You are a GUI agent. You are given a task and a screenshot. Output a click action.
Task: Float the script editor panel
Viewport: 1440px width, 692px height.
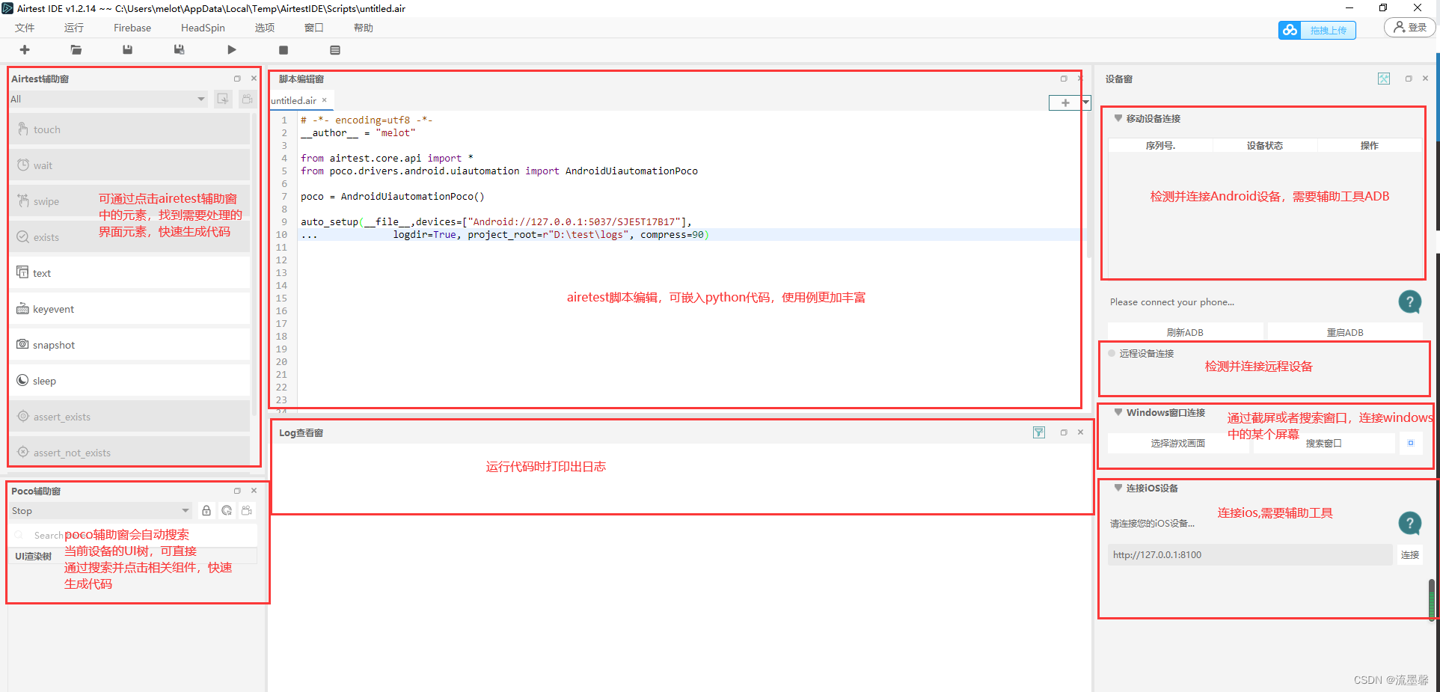click(x=1064, y=79)
